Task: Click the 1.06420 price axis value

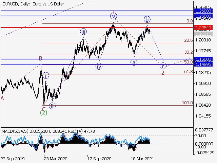Action: coord(203,105)
